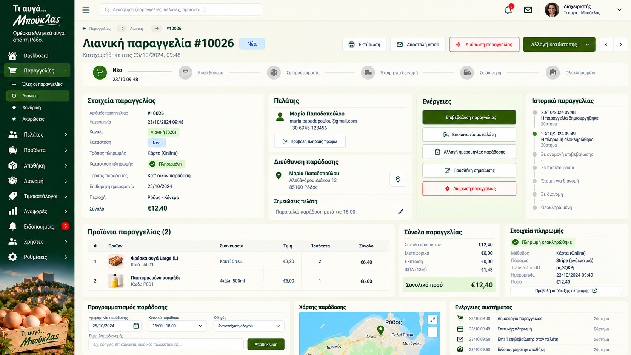Open calendar icon in delivery date field
631x355 pixels.
136,326
